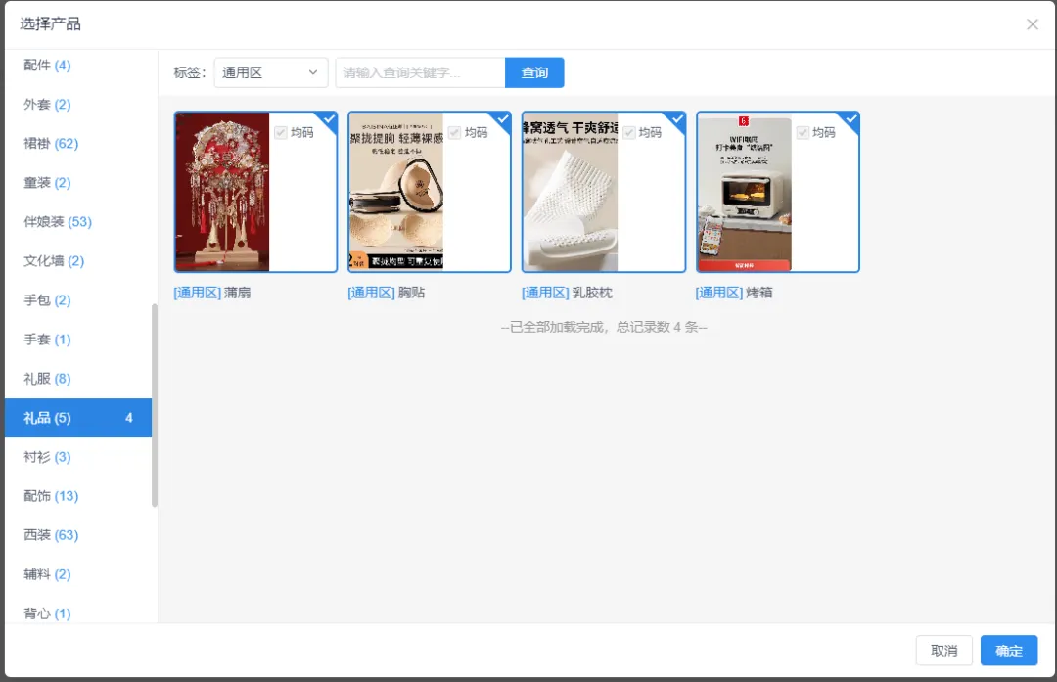Toggle the 均码 checkbox on 胸贴 product
The image size is (1057, 682).
pos(455,132)
